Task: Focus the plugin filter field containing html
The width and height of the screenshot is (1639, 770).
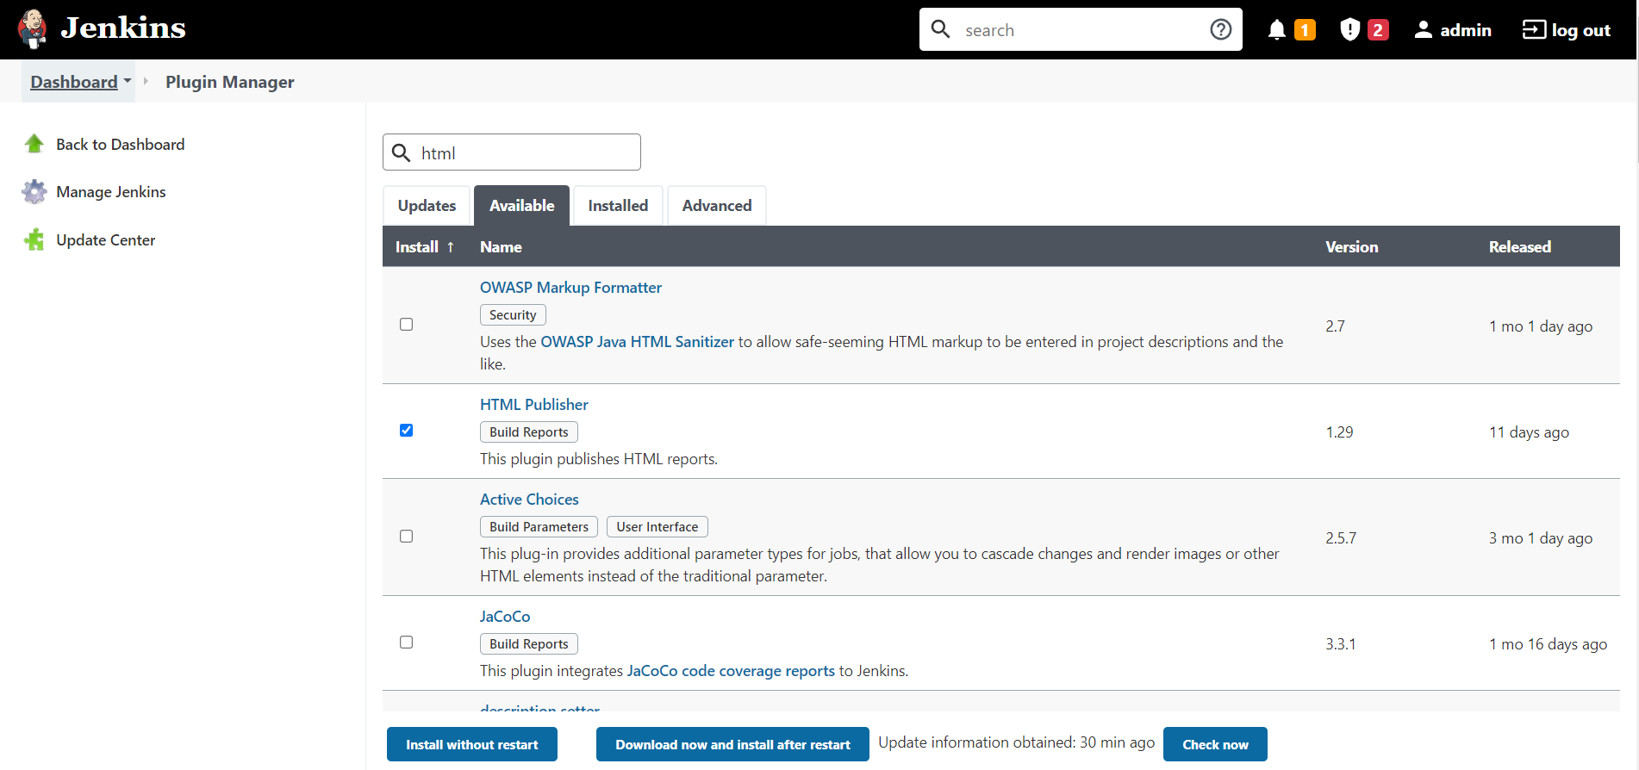Action: click(526, 153)
